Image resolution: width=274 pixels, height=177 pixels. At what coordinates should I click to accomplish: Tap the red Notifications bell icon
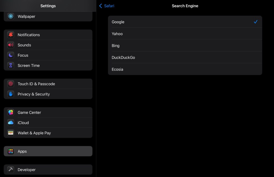pyautogui.click(x=11, y=35)
